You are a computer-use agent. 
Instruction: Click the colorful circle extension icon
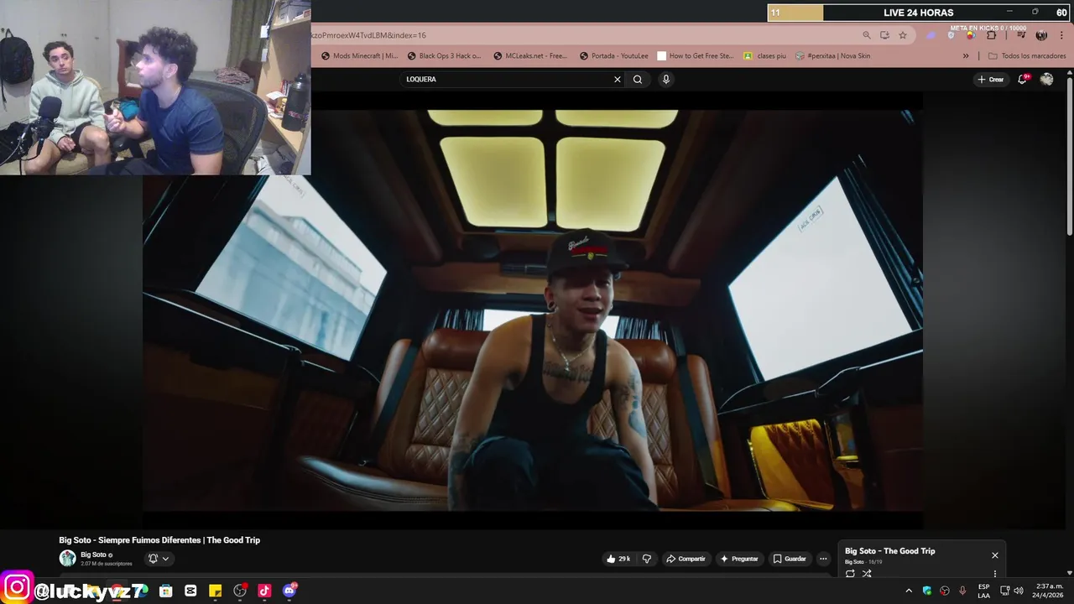click(971, 35)
